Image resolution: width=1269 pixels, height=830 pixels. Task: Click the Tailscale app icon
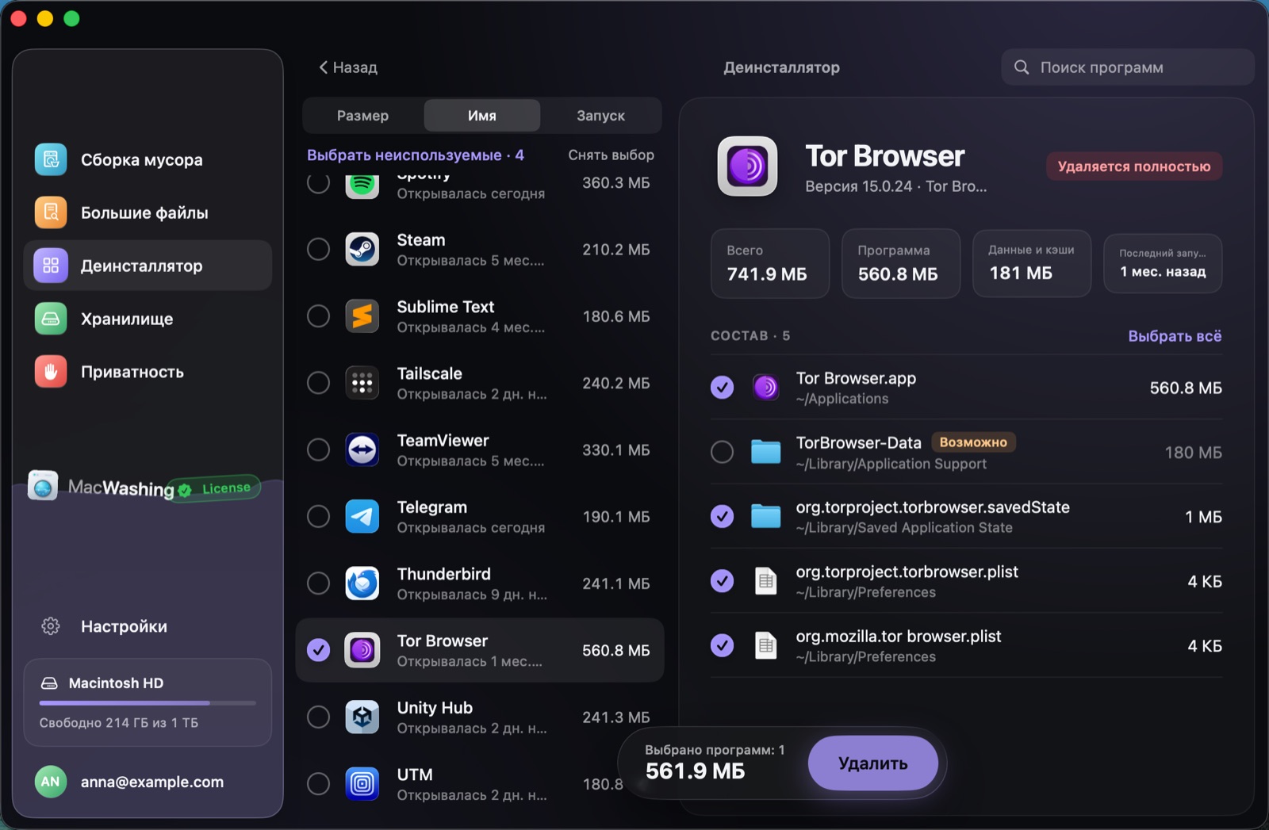(362, 383)
